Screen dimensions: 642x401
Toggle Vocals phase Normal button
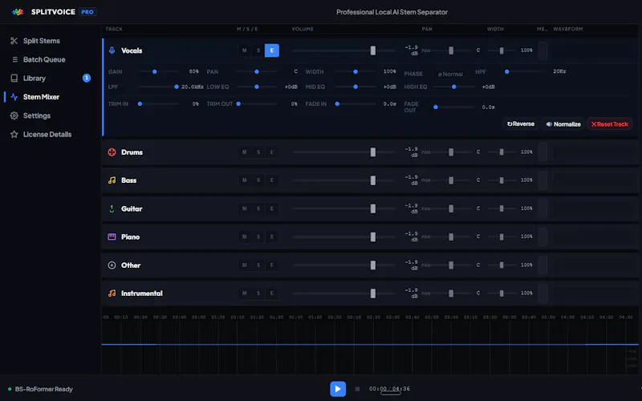(450, 74)
